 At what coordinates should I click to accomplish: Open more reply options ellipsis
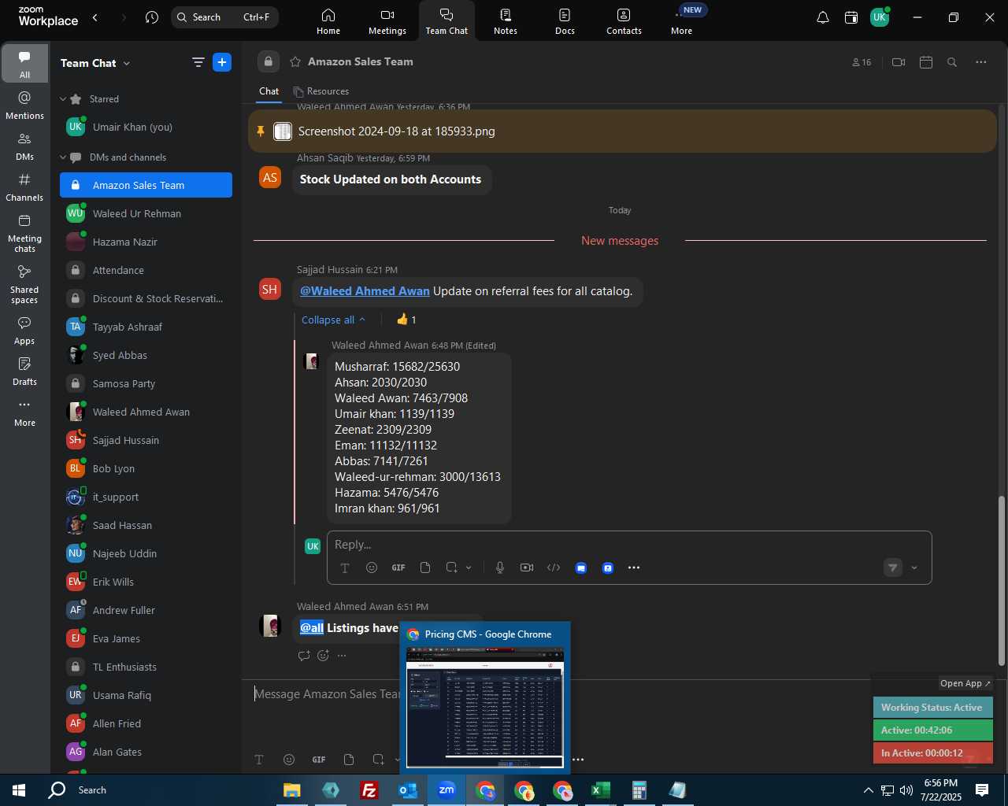634,568
